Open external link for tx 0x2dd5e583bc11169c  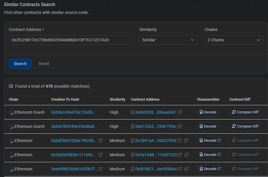[x=100, y=155]
